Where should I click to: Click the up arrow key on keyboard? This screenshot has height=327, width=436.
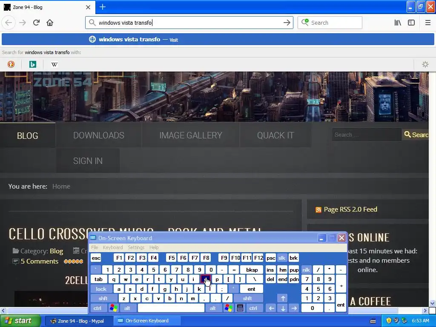tap(283, 298)
